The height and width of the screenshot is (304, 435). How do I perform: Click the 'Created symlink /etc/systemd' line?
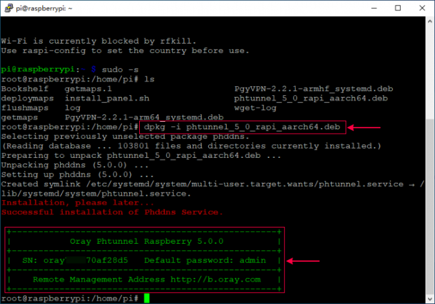[x=213, y=184]
